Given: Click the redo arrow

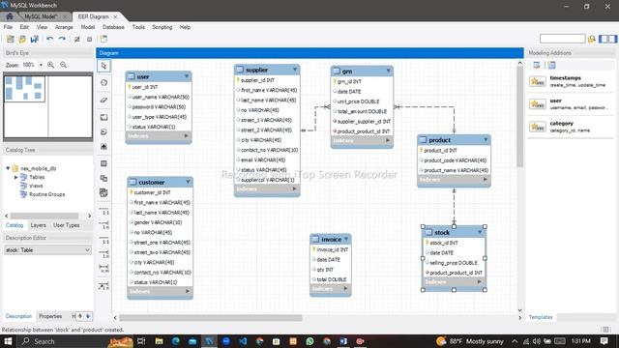Looking at the screenshot, I should pyautogui.click(x=62, y=39).
